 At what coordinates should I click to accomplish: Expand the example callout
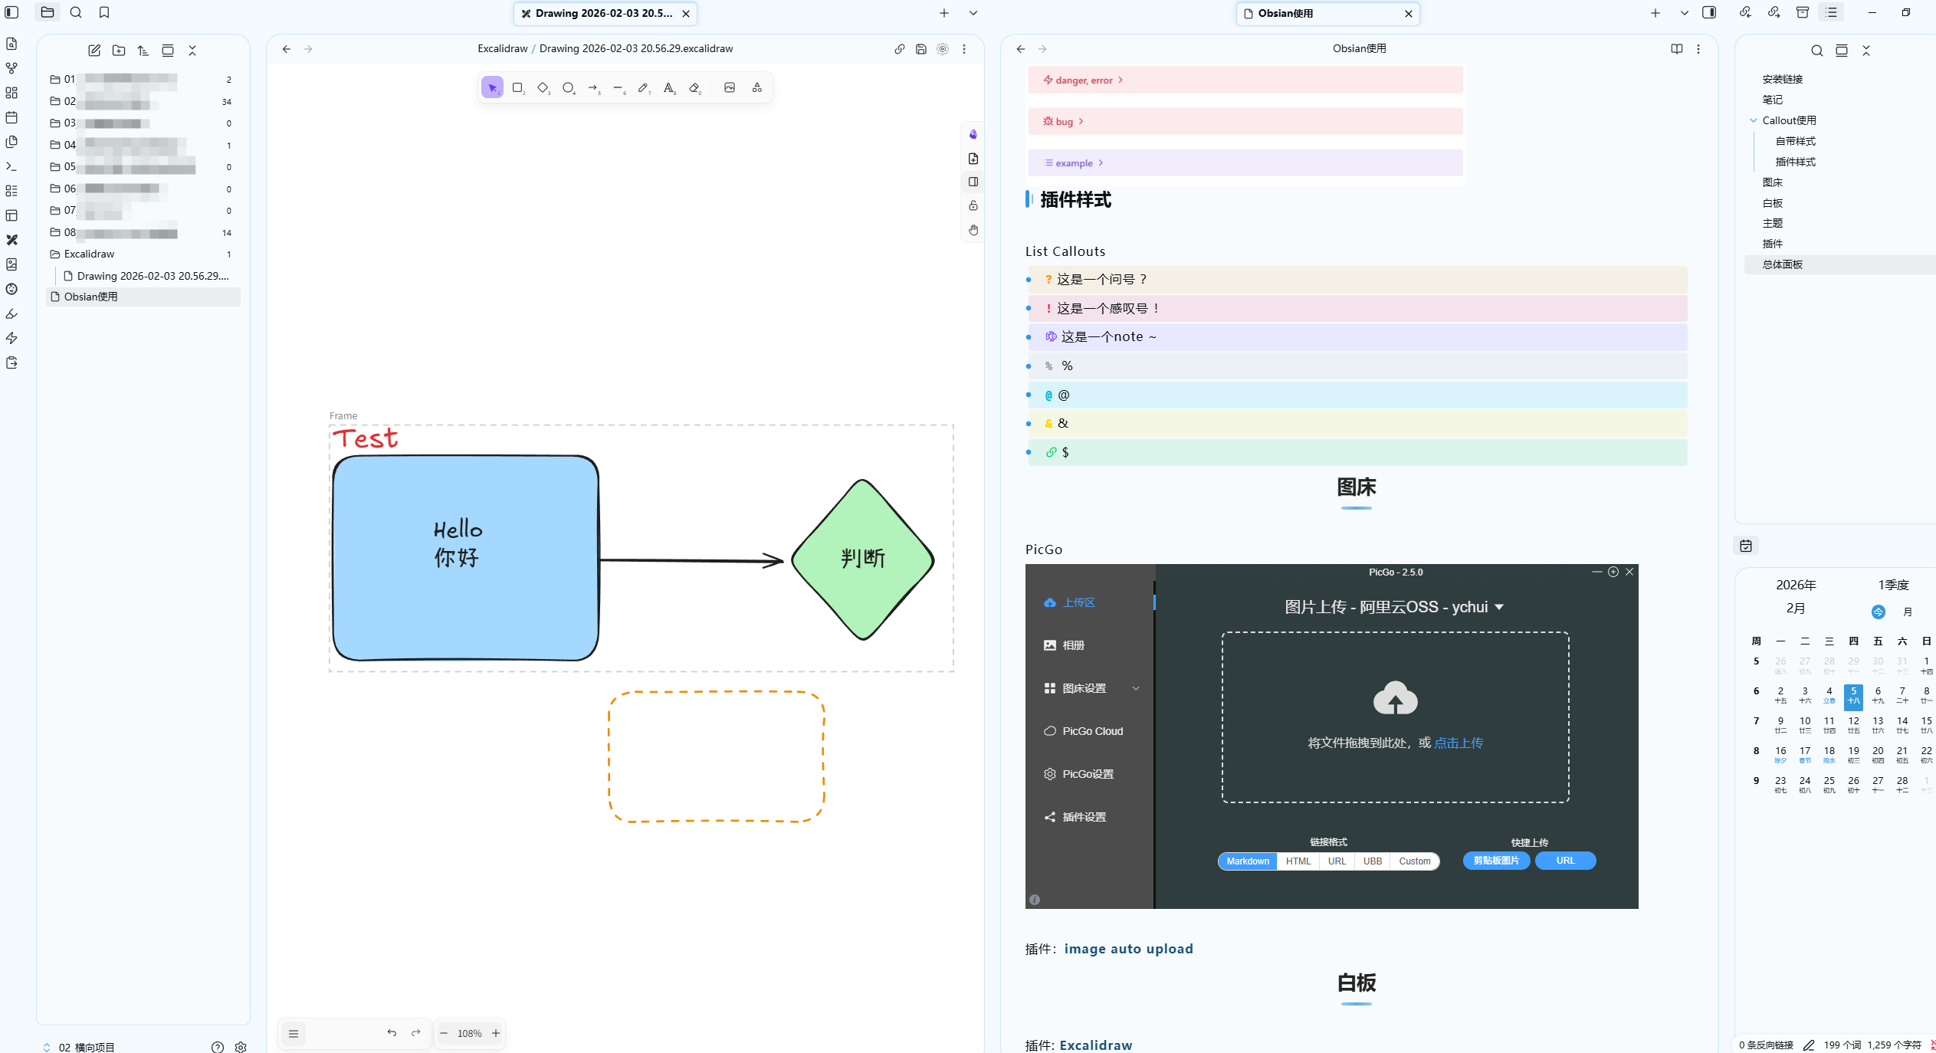pyautogui.click(x=1074, y=163)
